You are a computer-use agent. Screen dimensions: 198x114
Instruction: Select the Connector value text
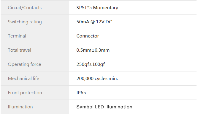click(88, 36)
